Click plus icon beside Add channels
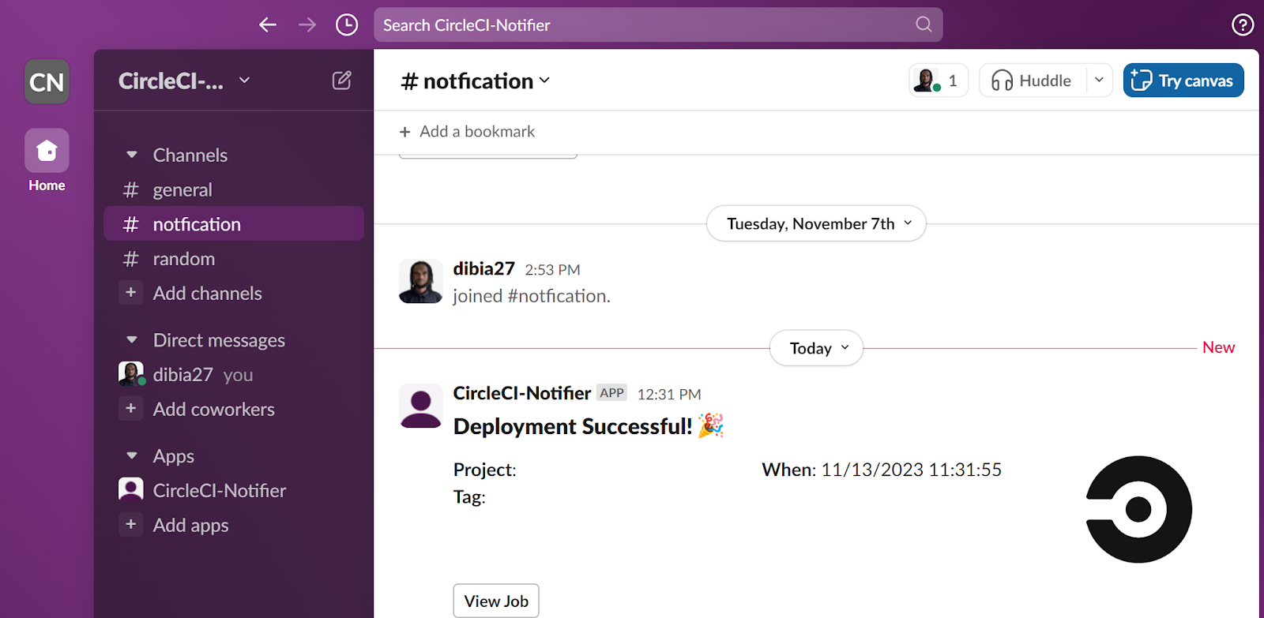The image size is (1264, 618). 131,292
